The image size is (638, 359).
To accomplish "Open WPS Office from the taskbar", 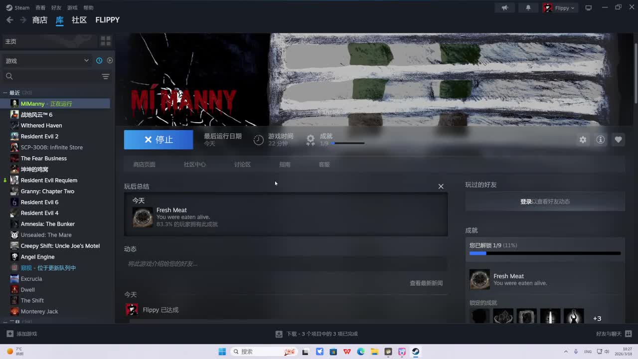I will [347, 352].
